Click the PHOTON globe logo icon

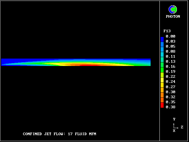click(x=173, y=9)
